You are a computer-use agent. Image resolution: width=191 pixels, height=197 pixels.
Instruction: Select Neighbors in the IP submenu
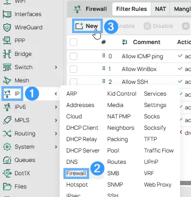(121, 128)
